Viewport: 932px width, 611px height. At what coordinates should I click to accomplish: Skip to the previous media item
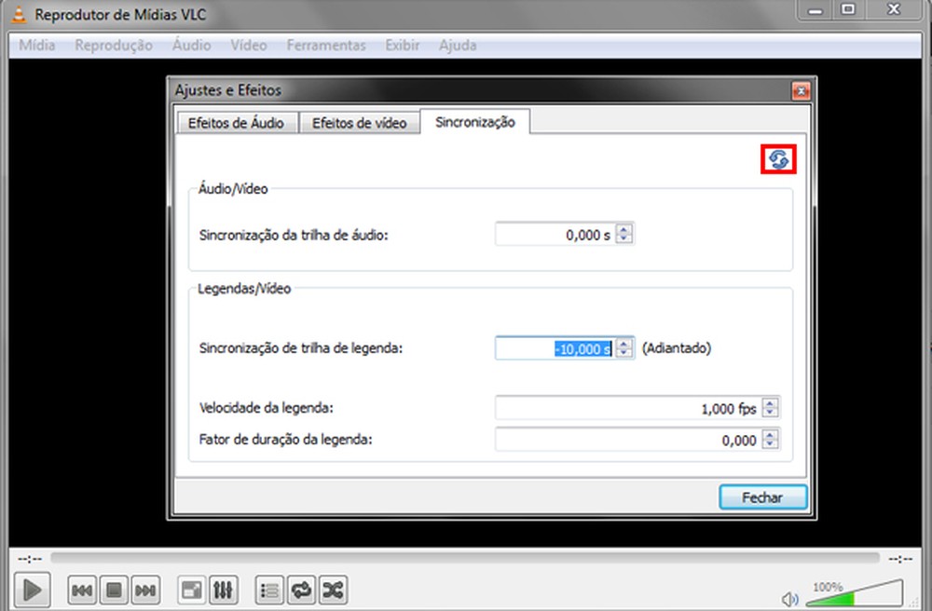coord(81,590)
